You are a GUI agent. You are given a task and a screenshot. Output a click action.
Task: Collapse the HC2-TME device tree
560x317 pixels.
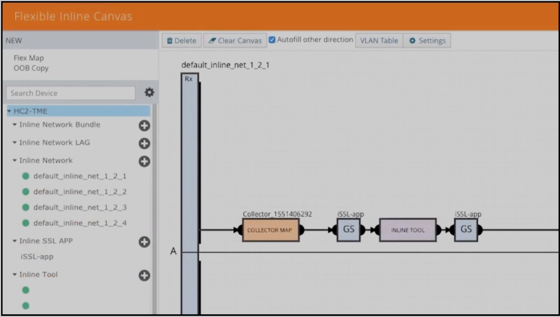(x=10, y=111)
